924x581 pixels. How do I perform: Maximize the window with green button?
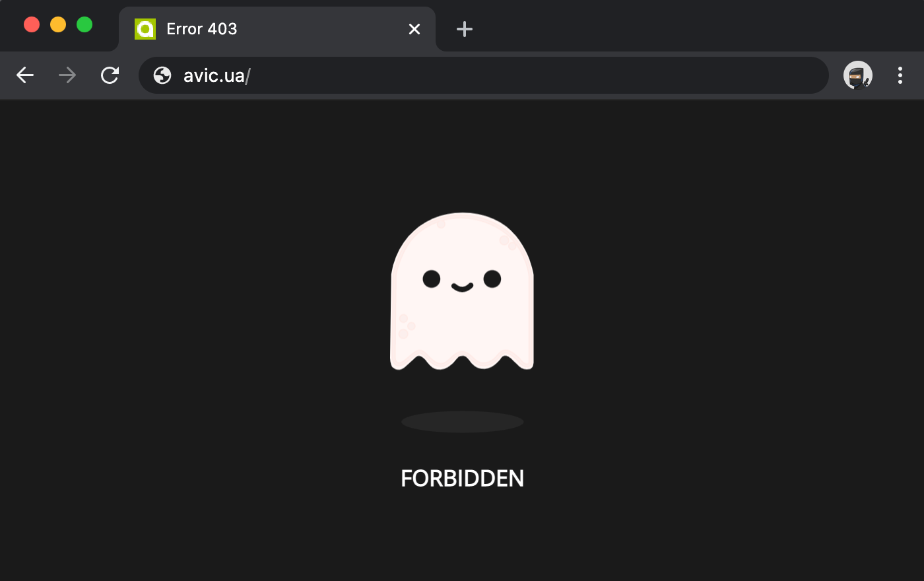coord(84,24)
